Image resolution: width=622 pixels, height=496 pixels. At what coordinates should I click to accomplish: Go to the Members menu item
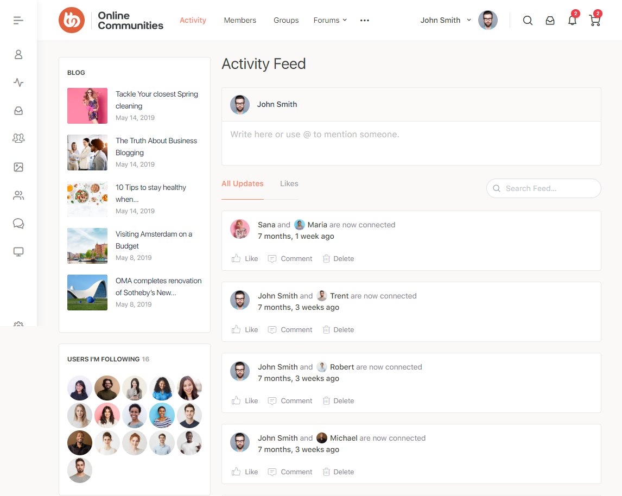[240, 21]
